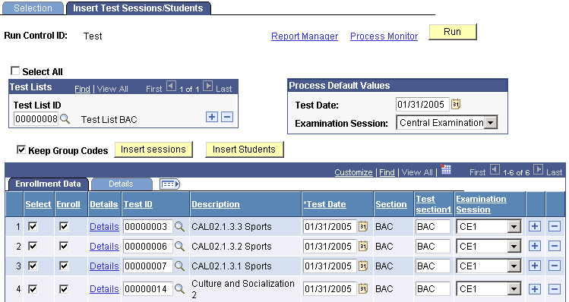This screenshot has height=302, width=569.
Task: Add row after CAL02.1.3.1 Sports
Action: click(x=535, y=266)
